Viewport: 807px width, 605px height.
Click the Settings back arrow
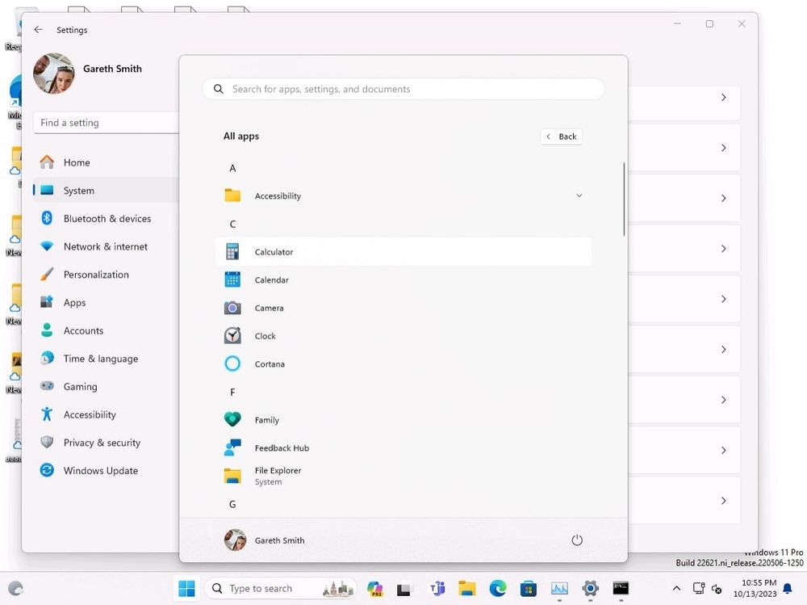click(39, 30)
